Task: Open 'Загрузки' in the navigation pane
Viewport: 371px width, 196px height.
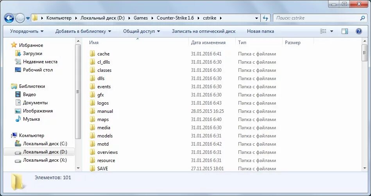Action: pyautogui.click(x=32, y=53)
